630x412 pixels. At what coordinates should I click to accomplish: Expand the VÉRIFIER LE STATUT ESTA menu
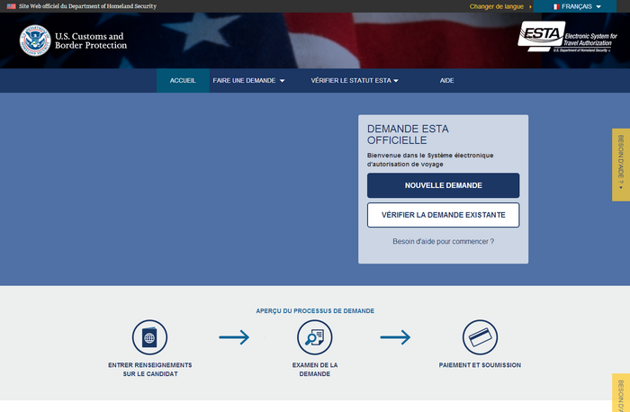point(355,80)
